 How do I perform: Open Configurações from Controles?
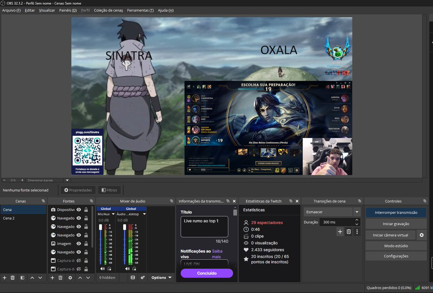(396, 256)
